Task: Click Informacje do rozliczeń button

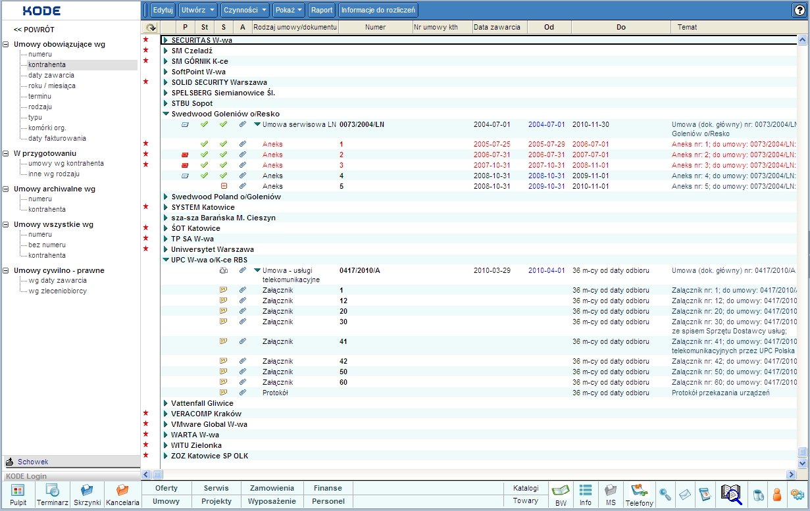Action: coord(378,10)
